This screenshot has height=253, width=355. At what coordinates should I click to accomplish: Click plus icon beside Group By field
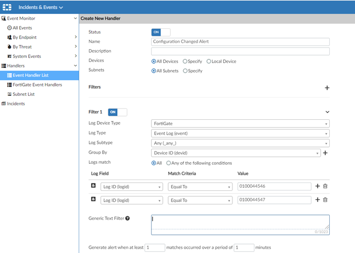coord(325,153)
